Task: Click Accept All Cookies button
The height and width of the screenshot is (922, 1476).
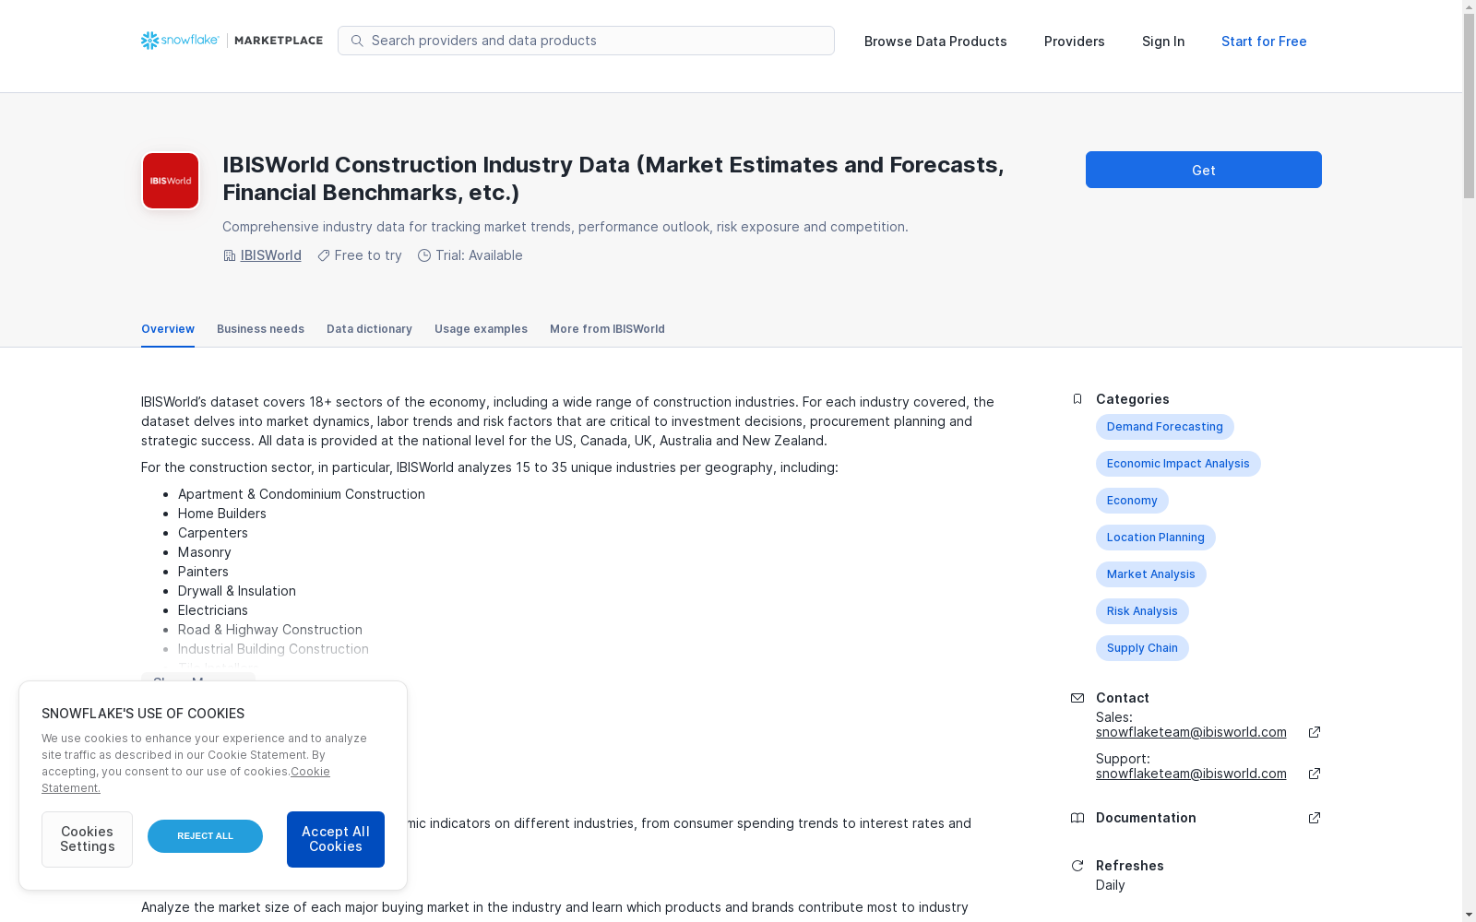Action: [x=336, y=839]
